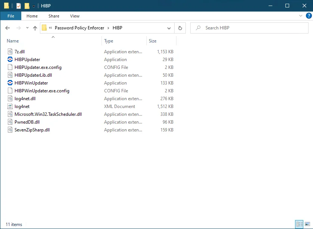Refresh the HIBP folder view
This screenshot has height=229, width=313.
(180, 28)
